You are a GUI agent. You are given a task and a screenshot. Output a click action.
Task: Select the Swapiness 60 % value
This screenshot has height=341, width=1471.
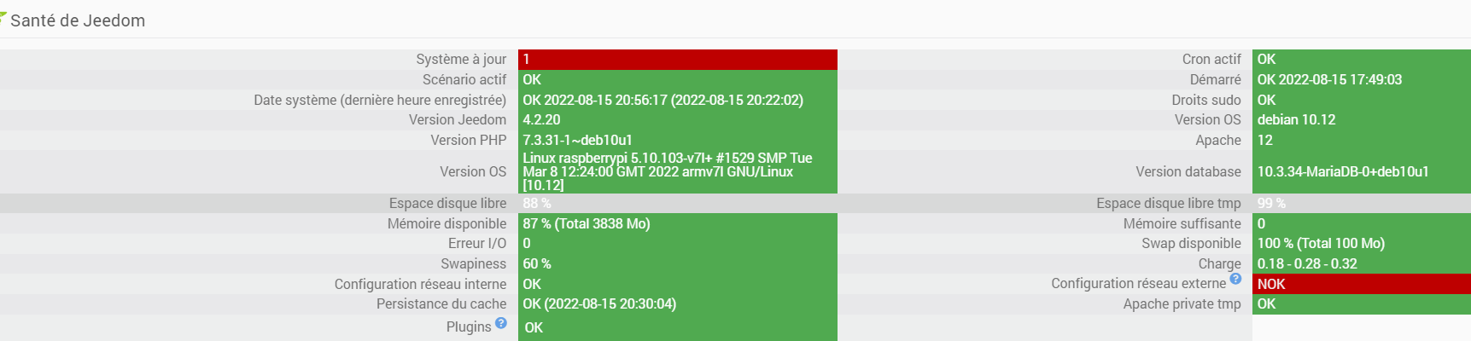(537, 264)
